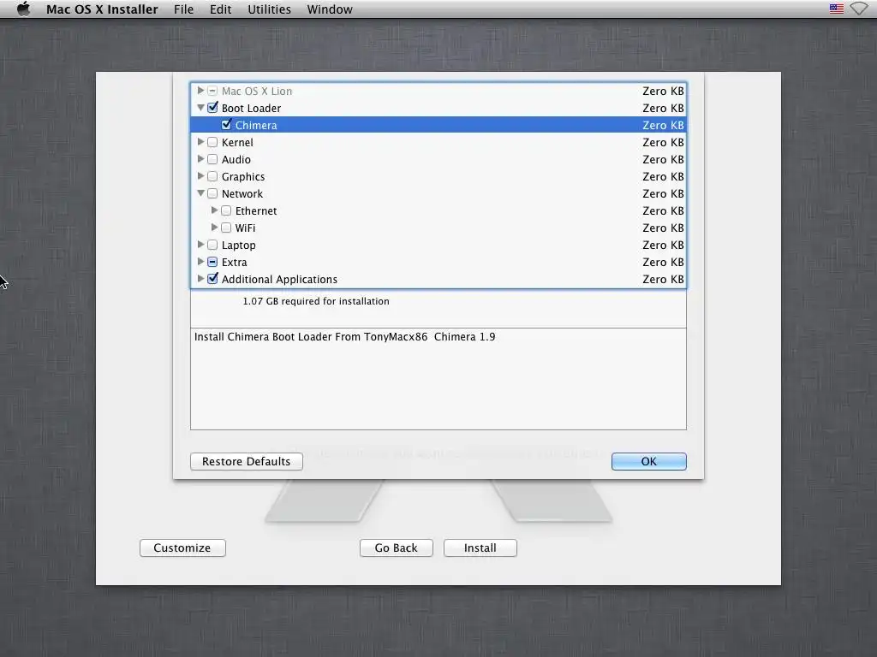
Task: Confirm the customization with OK
Action: pos(649,461)
